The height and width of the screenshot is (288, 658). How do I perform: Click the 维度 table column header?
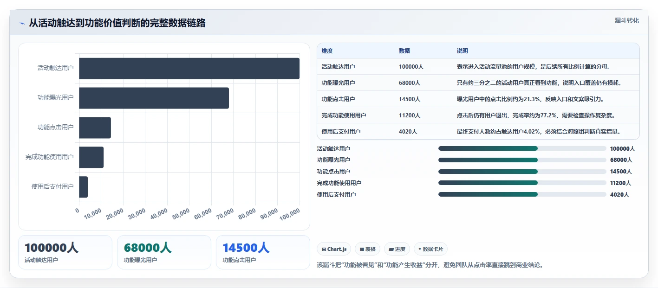327,51
